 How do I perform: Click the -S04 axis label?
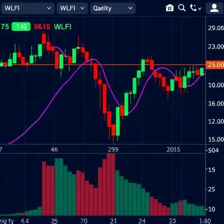212,150
